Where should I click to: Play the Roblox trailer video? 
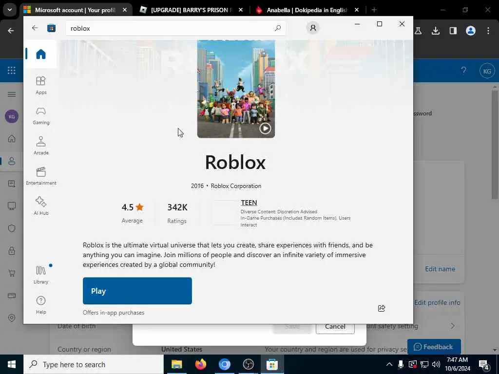tap(265, 128)
